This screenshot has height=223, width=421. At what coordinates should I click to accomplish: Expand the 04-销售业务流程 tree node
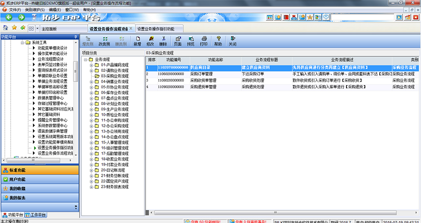pos(91,82)
